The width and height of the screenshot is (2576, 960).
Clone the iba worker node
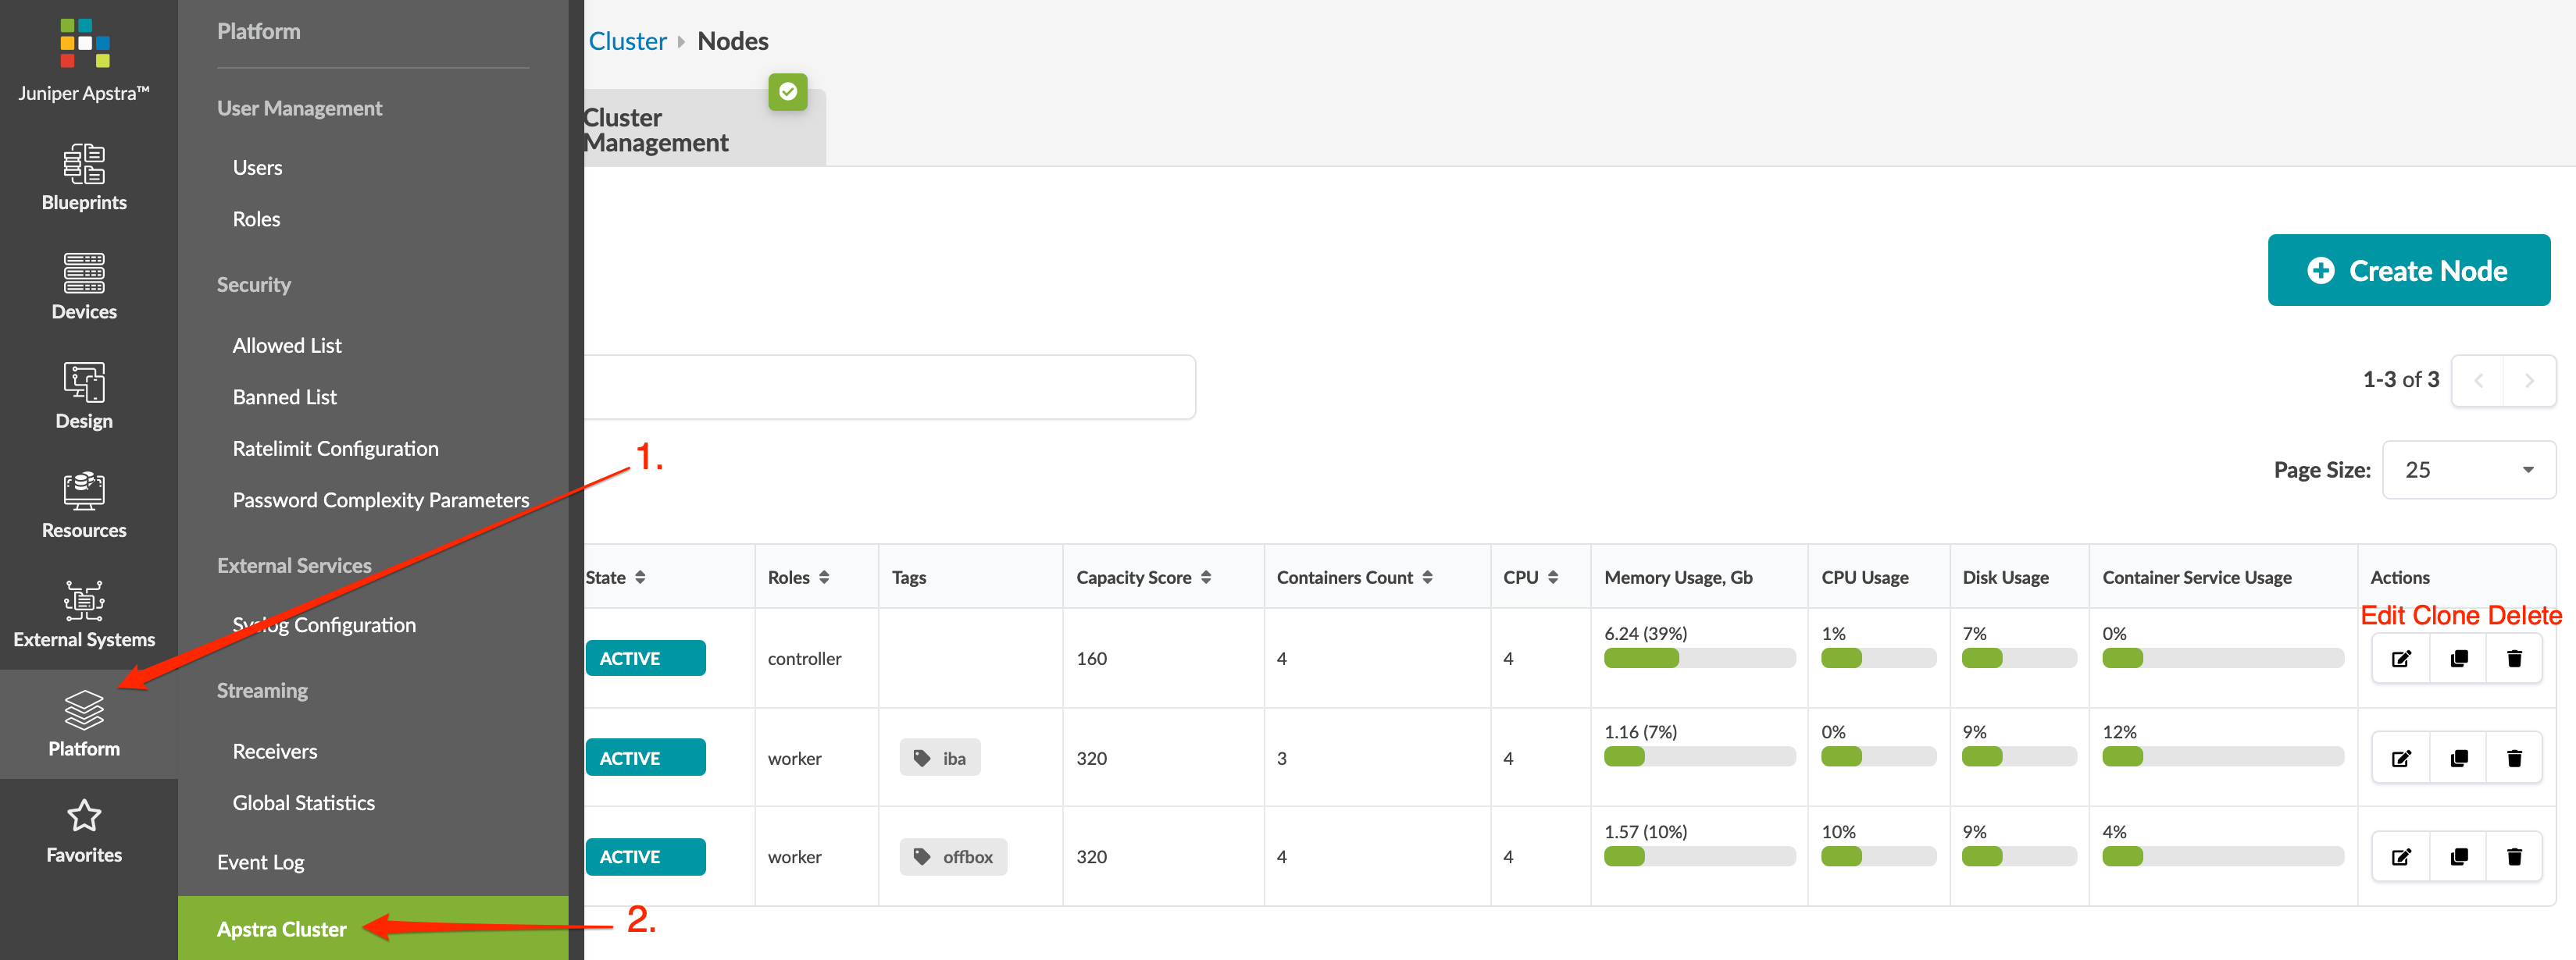[x=2458, y=758]
